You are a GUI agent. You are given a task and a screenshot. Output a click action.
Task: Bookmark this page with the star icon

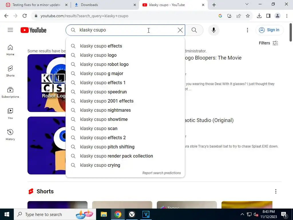pyautogui.click(x=248, y=16)
